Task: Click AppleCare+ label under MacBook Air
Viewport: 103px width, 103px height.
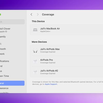Action: point(45,31)
